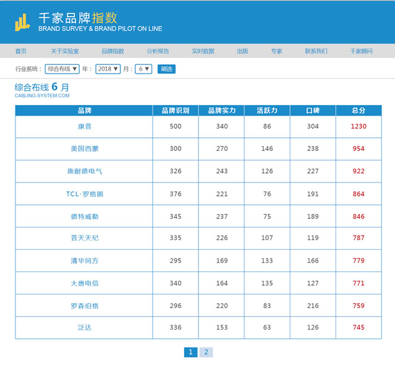
Task: Open 联系我们 in the navigation bar
Action: (316, 51)
